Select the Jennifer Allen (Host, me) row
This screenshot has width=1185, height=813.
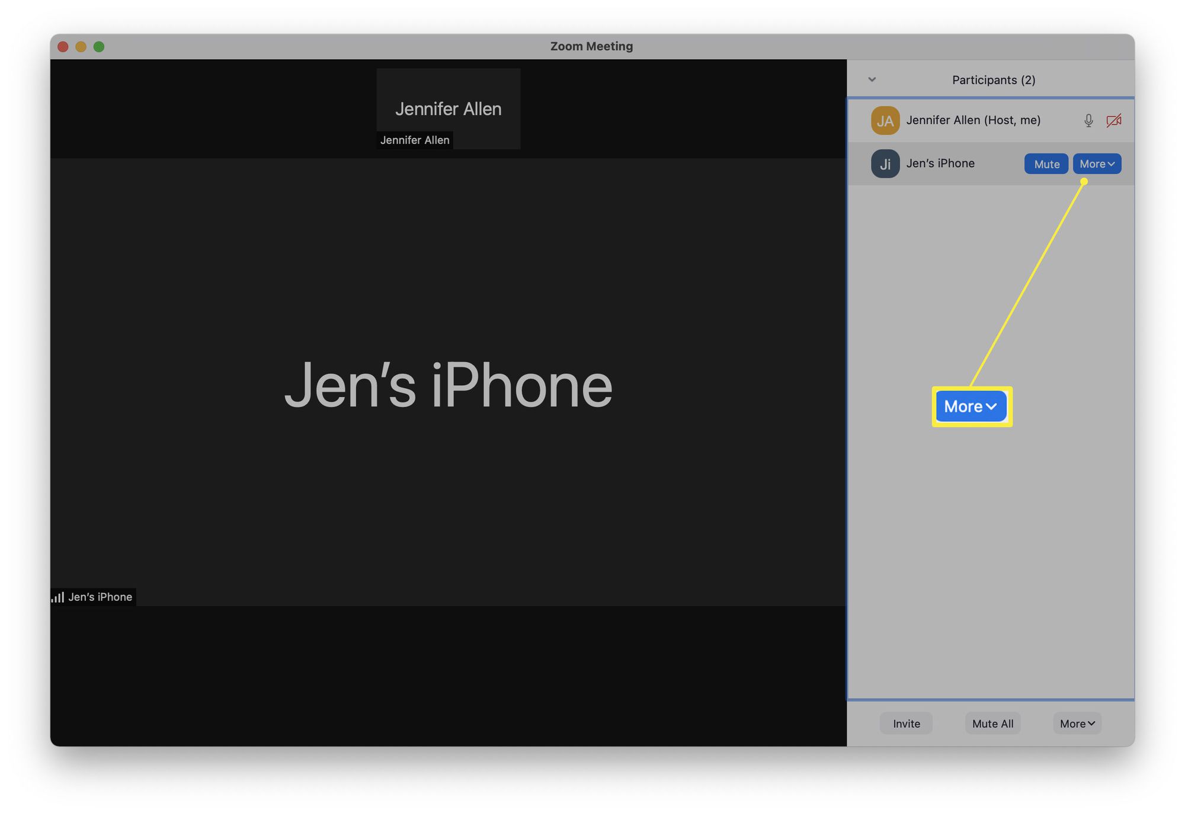(991, 121)
